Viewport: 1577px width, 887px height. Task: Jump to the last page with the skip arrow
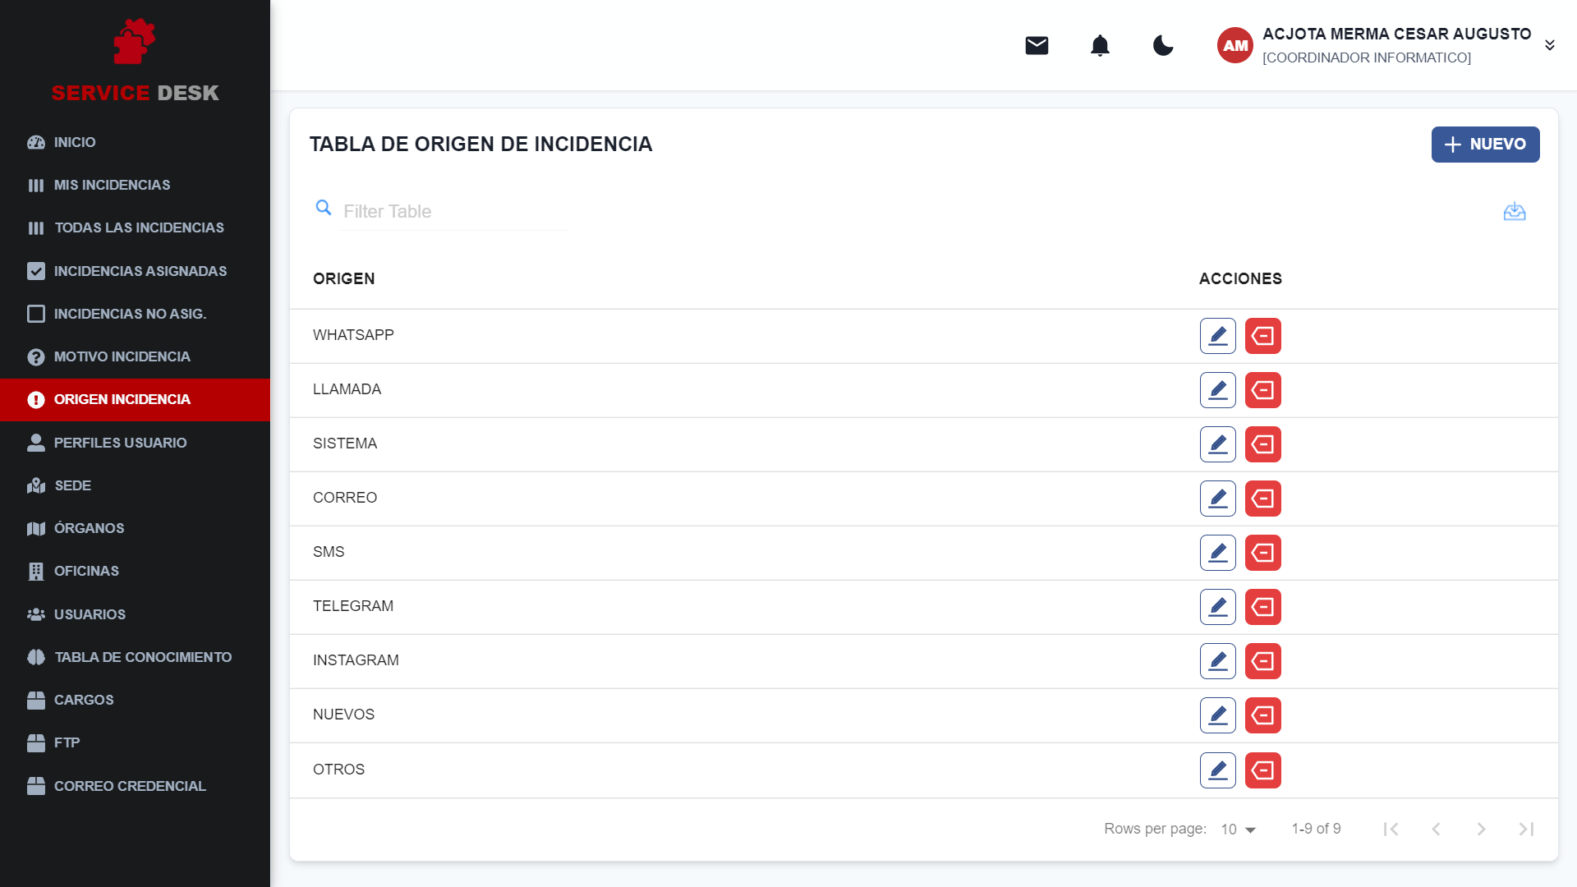pos(1527,830)
